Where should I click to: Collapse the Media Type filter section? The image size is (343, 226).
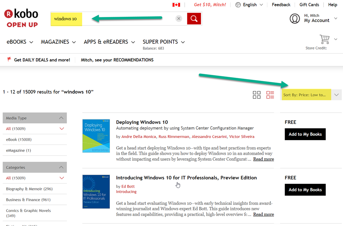pyautogui.click(x=61, y=118)
